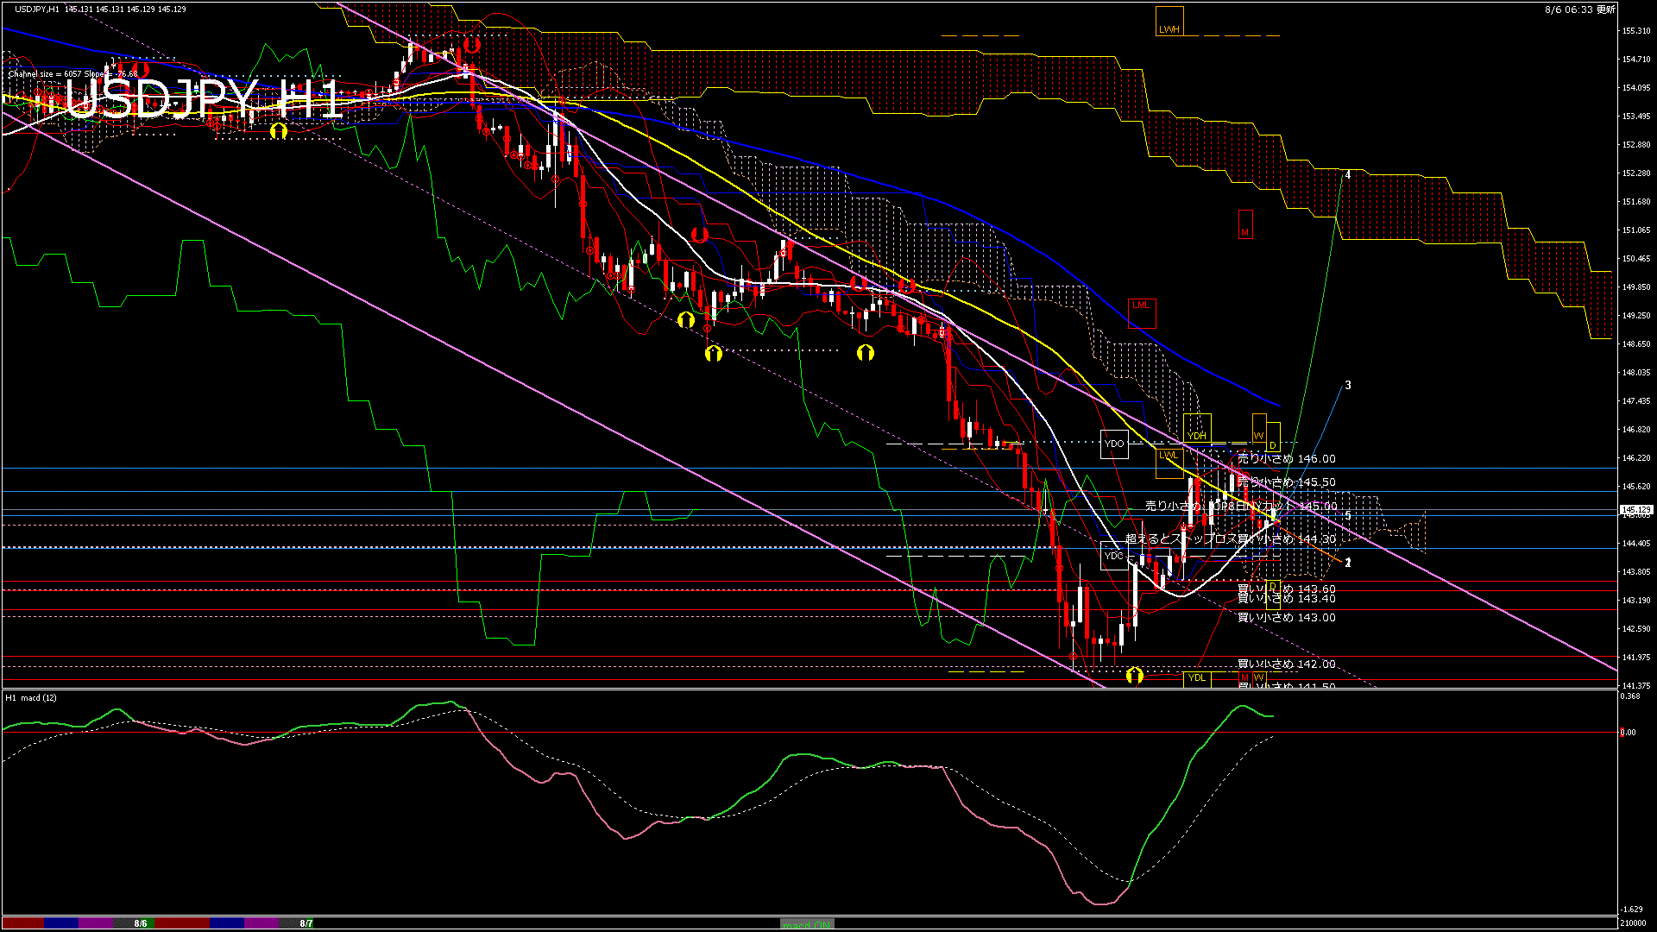This screenshot has height=932, width=1657.
Task: Click the current price tag 145.129 on axis
Action: 1635,510
